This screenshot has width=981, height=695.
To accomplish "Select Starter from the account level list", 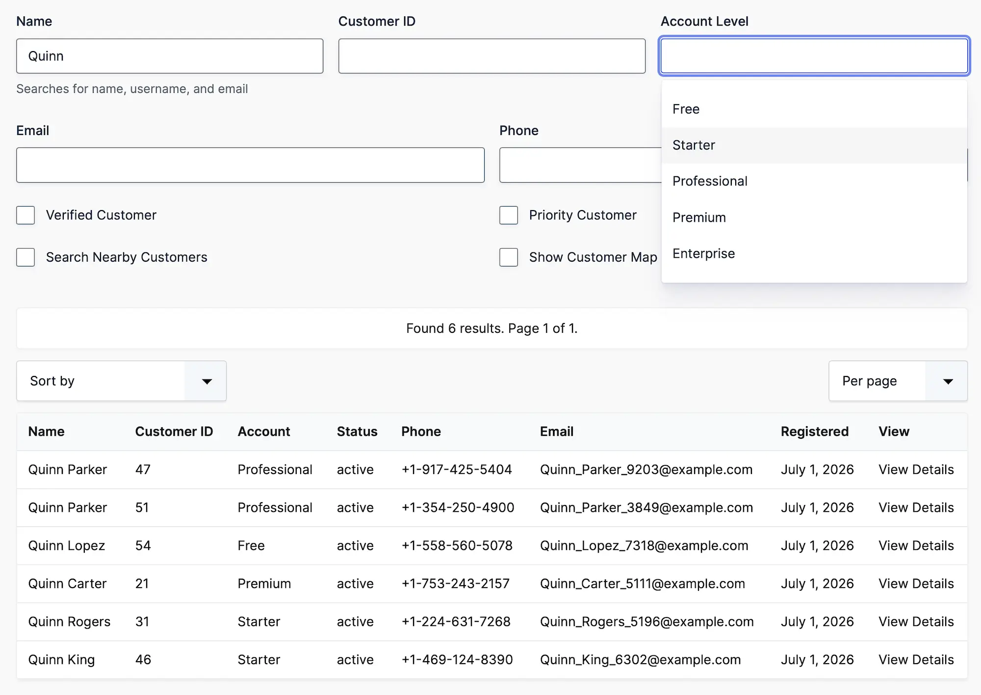I will [814, 145].
